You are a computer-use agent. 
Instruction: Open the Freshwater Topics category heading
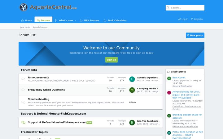coord(34,132)
